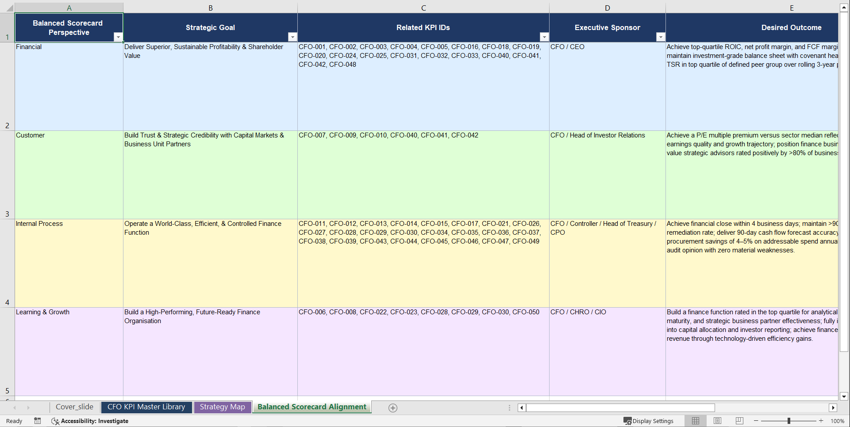The width and height of the screenshot is (850, 427).
Task: Open filter dropdown for Executive Sponsor
Action: (x=661, y=37)
